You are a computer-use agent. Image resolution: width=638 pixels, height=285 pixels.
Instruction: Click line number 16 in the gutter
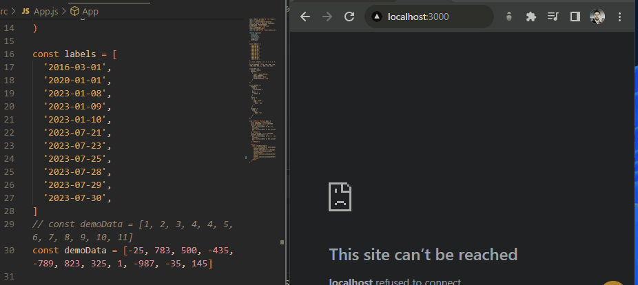9,54
